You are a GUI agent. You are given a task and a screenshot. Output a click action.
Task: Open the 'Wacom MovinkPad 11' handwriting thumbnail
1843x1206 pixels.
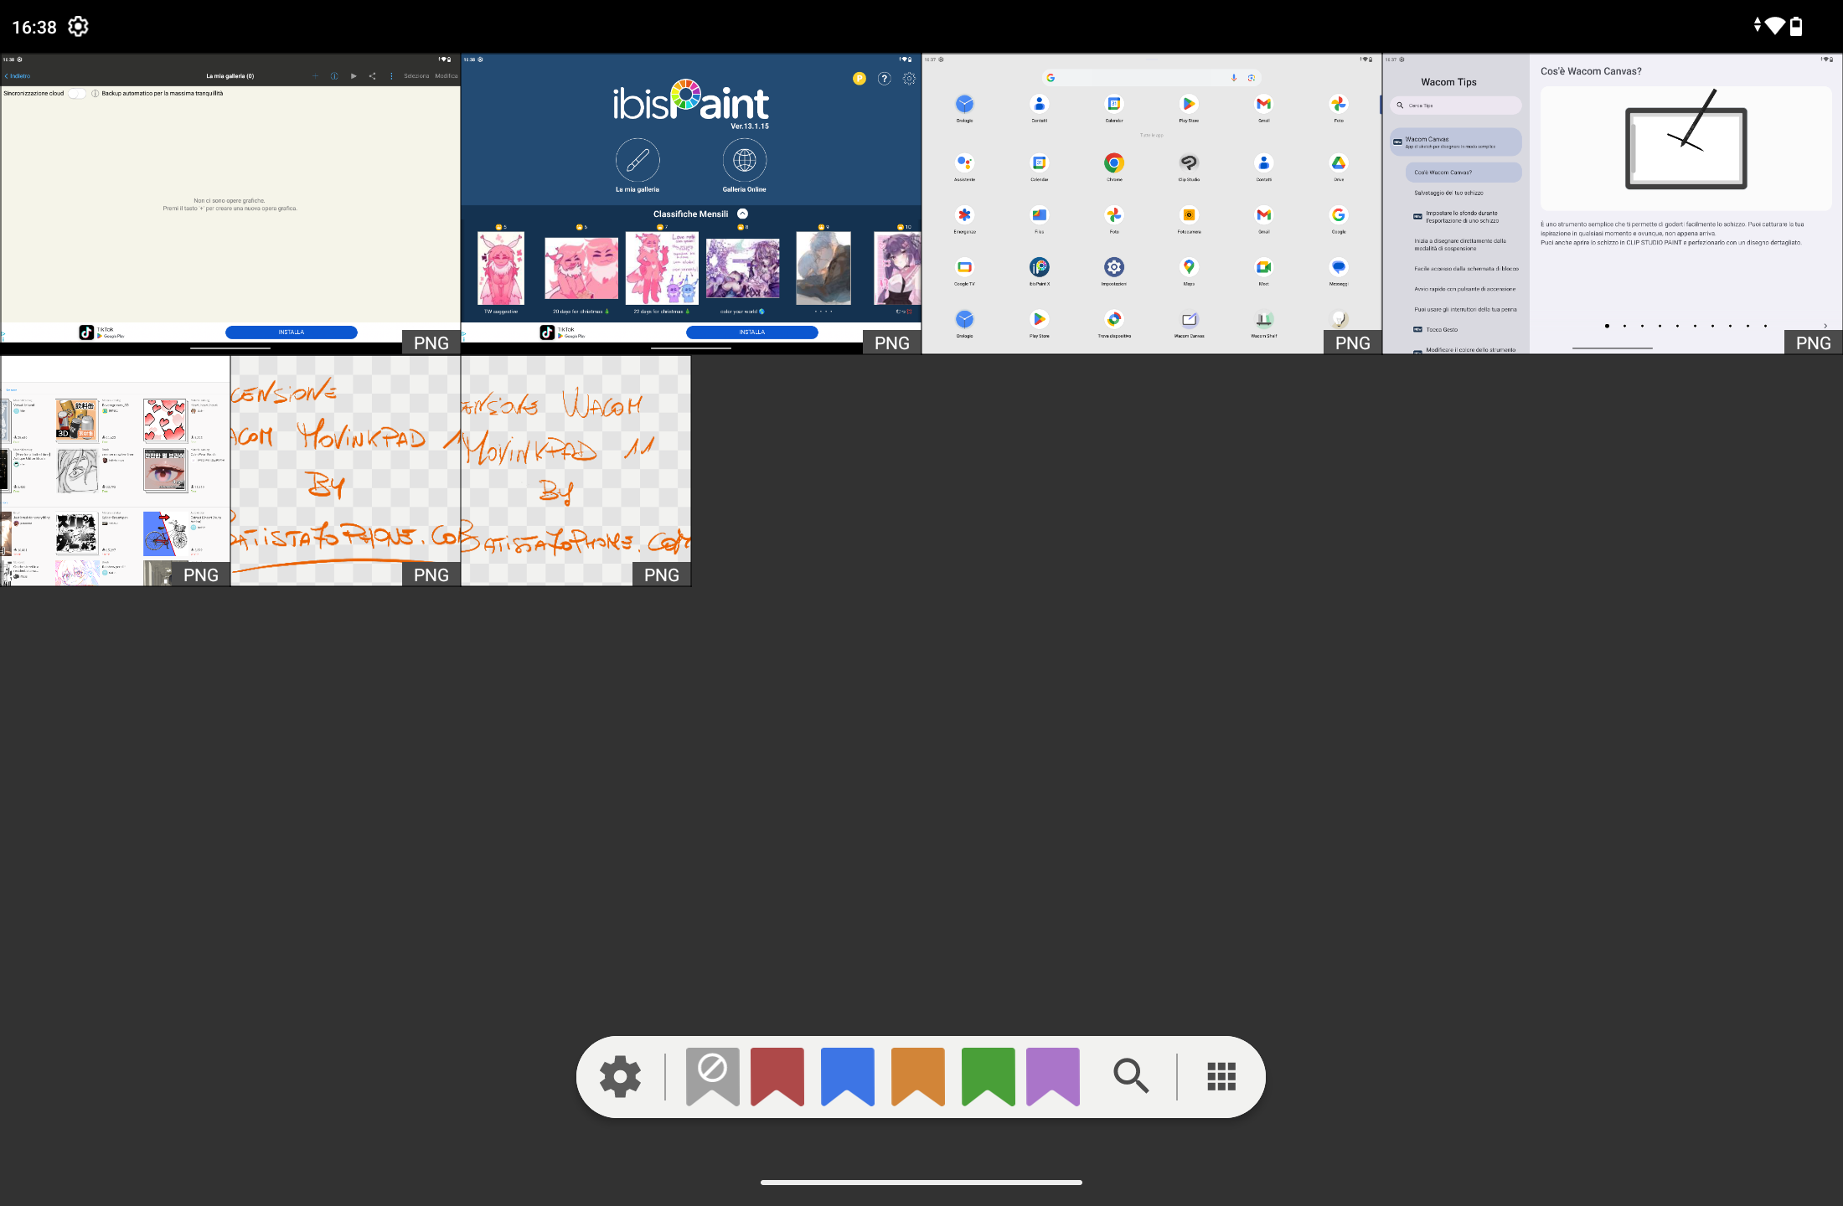[x=576, y=471]
